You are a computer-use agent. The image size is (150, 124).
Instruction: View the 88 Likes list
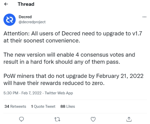(x=68, y=106)
